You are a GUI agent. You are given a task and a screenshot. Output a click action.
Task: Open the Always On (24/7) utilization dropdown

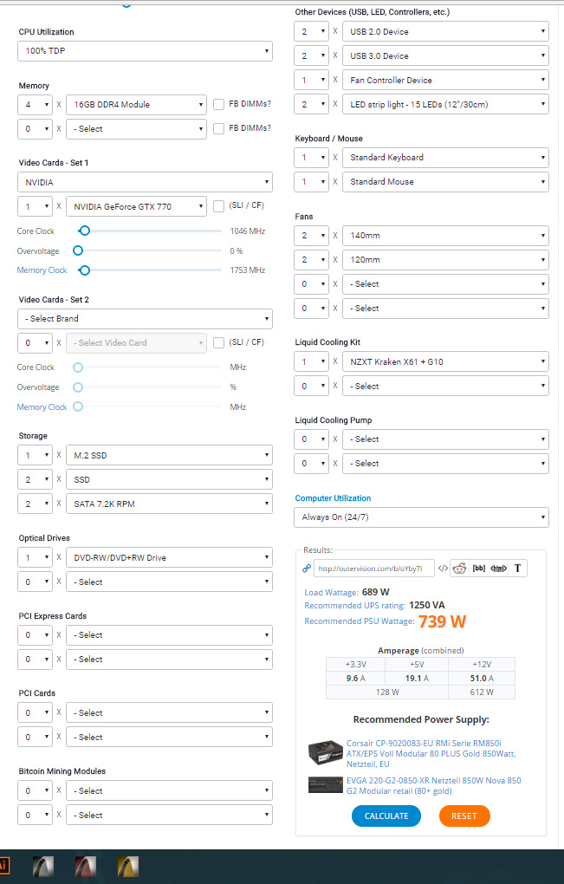tap(421, 517)
